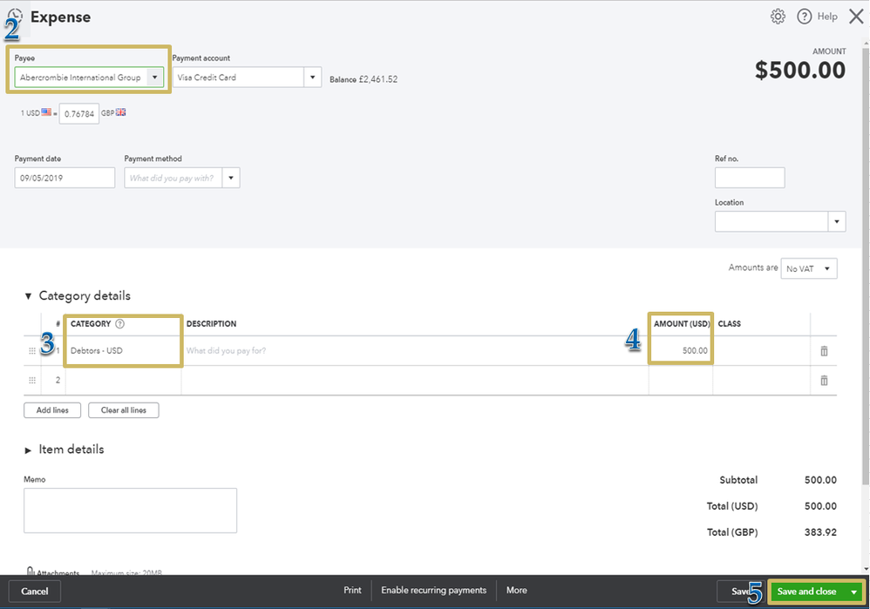The width and height of the screenshot is (870, 609).
Task: Open the Save and close arrow menu
Action: (854, 592)
